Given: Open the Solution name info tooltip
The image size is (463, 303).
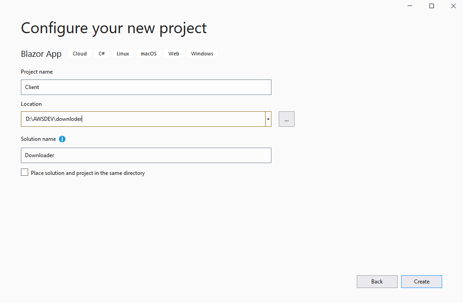Looking at the screenshot, I should click(62, 139).
